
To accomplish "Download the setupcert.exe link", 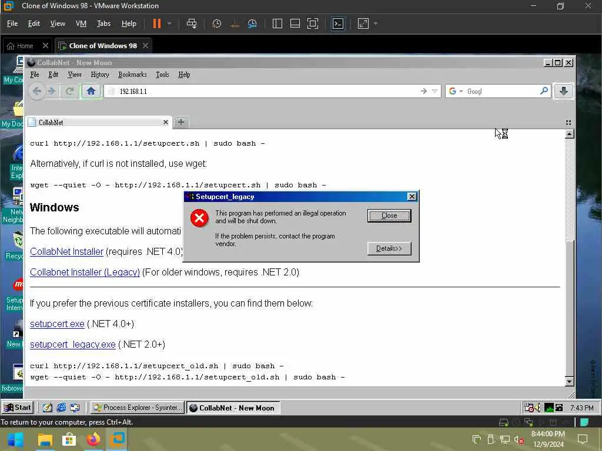I will pos(57,324).
